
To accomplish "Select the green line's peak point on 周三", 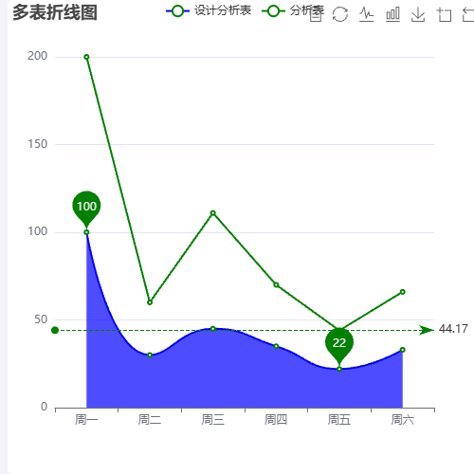I will pyautogui.click(x=213, y=213).
